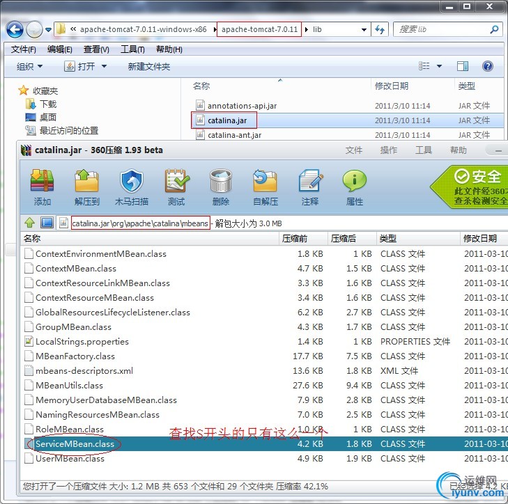Open Explorer 编辑(E) menu
Viewport: 508px width, 504px height.
coord(60,49)
